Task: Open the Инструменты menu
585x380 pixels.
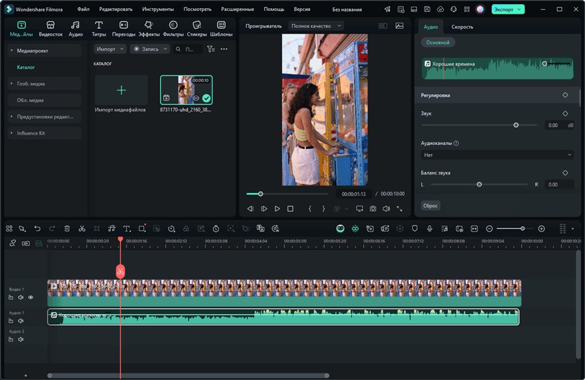Action: pyautogui.click(x=158, y=10)
